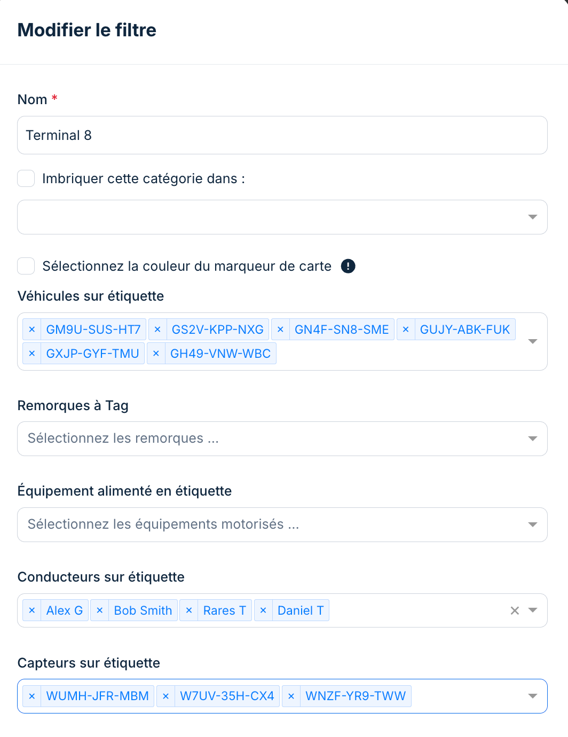Remove driver Daniel T from the tag
This screenshot has width=568, height=737.
pos(263,610)
